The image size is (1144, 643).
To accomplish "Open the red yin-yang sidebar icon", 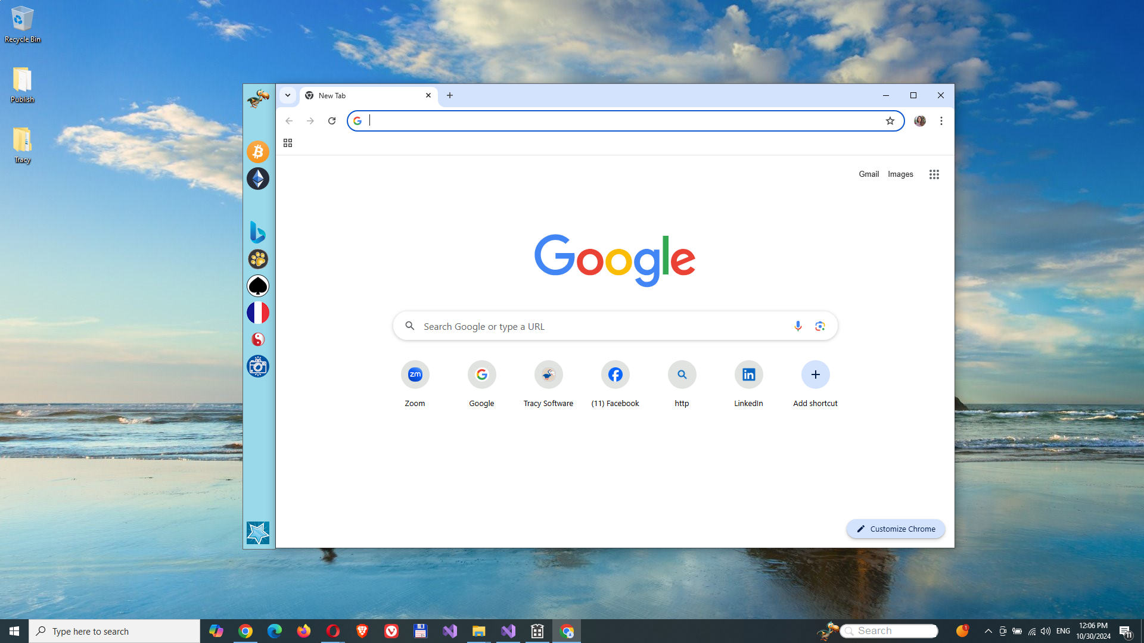I will pos(258,339).
